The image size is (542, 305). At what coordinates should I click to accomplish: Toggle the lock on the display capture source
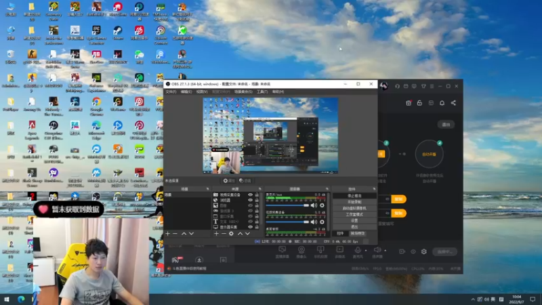point(257,227)
